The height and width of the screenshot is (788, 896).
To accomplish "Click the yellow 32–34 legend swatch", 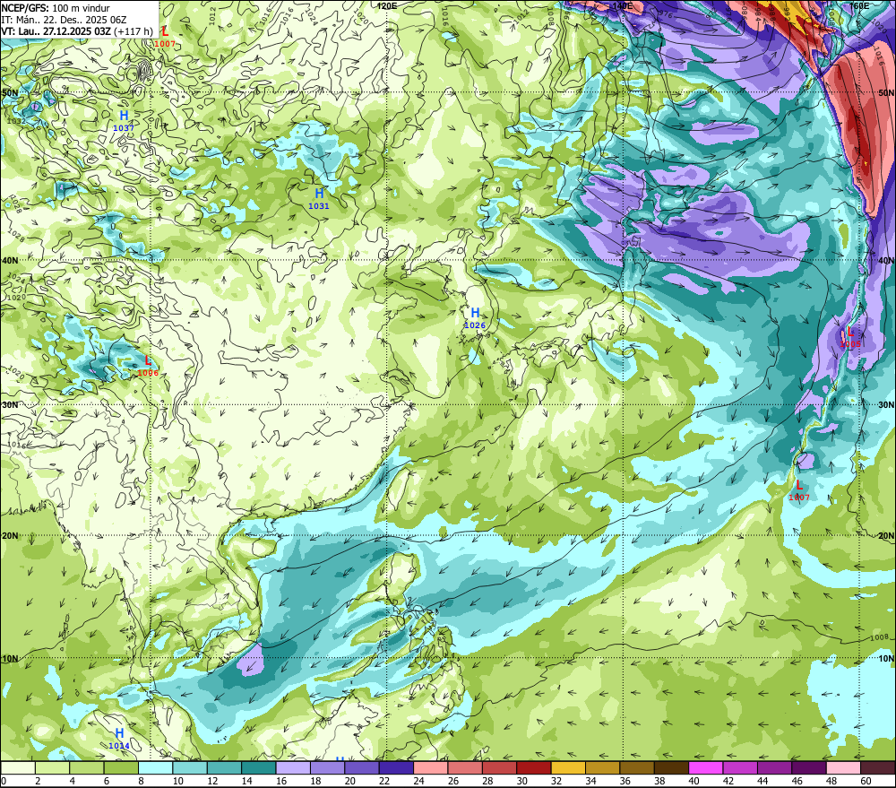I will click(x=569, y=768).
